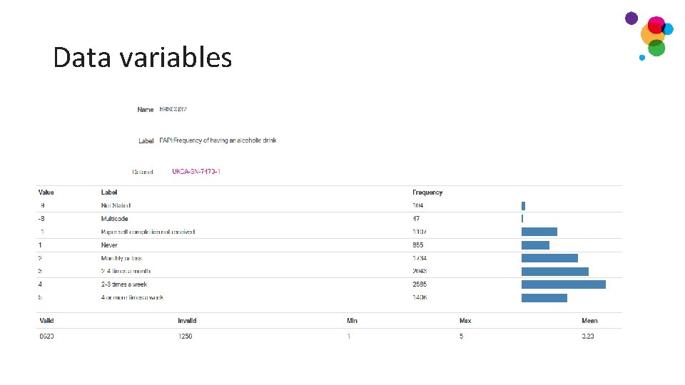The image size is (685, 385).
Task: Click the frequency bar for '2-3 times a week'
Action: (564, 284)
